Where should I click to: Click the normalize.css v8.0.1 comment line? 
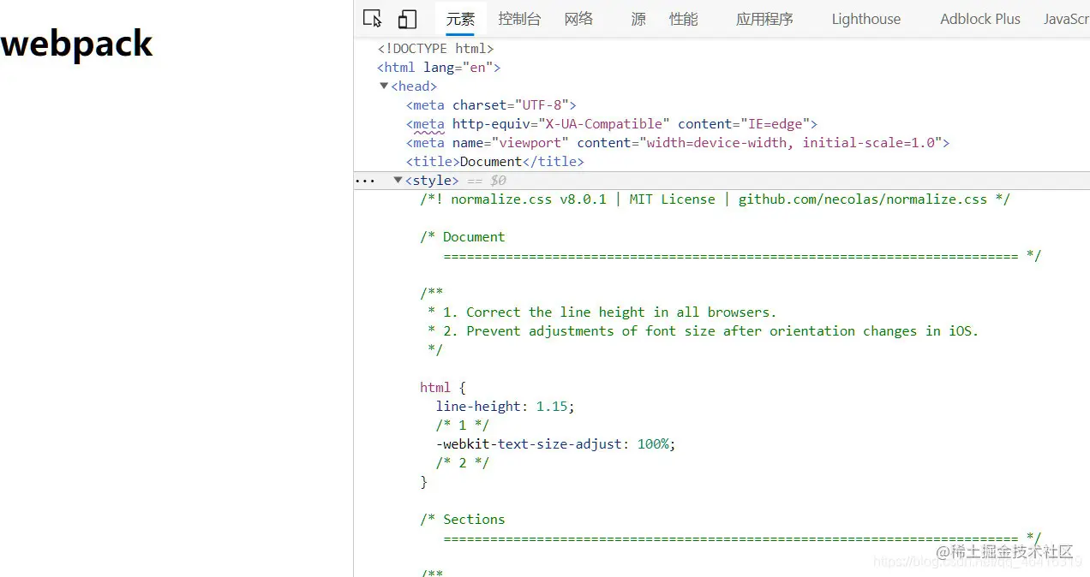point(715,199)
